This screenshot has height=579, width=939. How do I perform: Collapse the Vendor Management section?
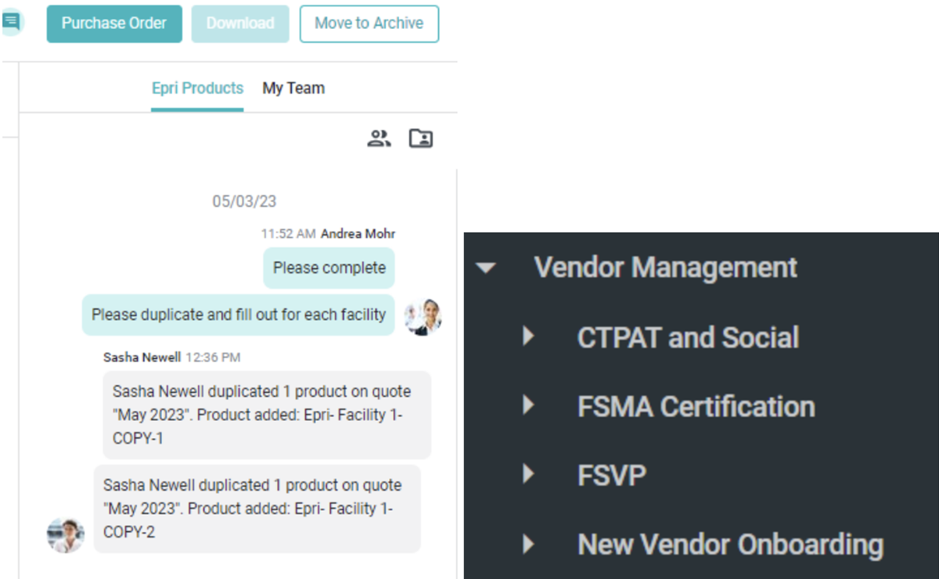[487, 268]
